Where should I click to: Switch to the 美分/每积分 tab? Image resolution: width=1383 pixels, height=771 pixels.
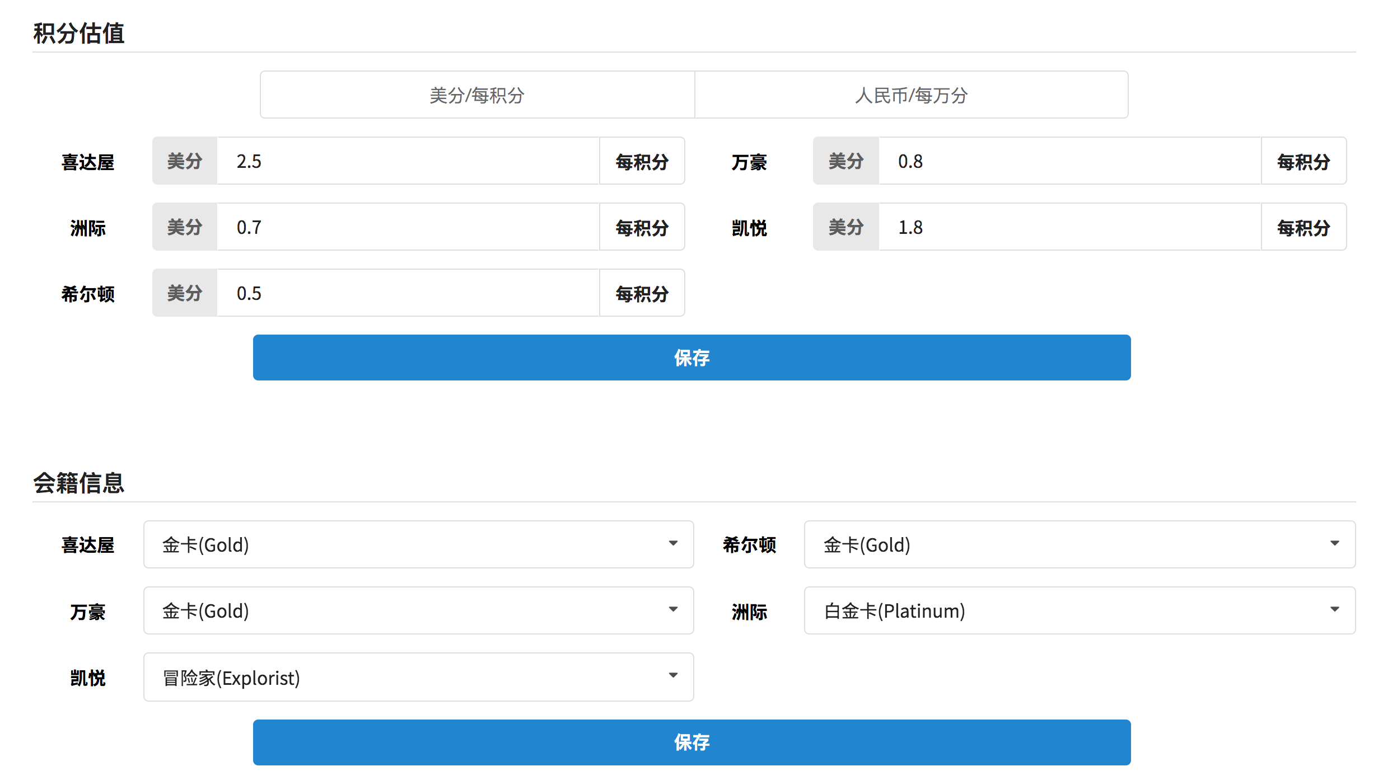point(477,95)
